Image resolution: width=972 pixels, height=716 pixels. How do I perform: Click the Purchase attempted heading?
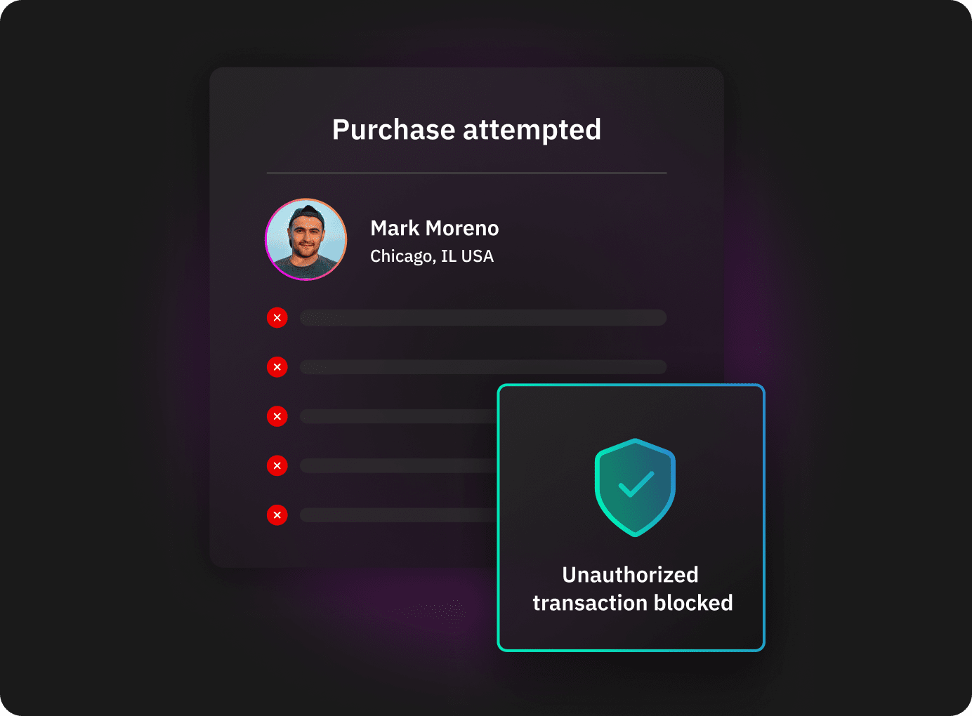point(466,131)
